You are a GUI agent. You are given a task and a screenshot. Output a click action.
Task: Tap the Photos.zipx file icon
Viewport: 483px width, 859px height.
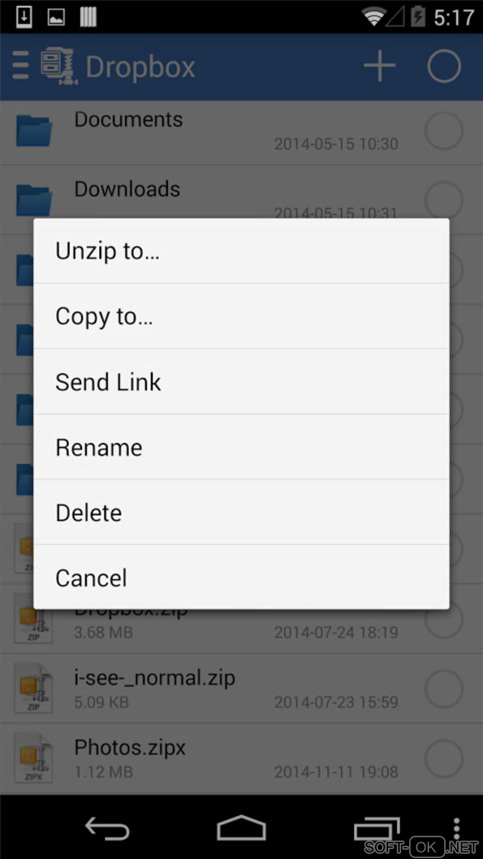coord(34,758)
